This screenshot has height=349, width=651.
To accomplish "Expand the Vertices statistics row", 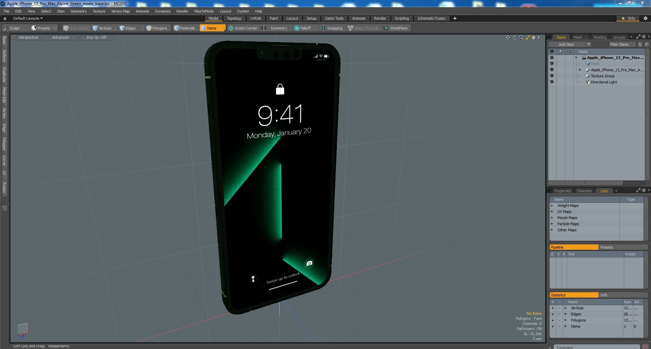I will pos(566,308).
